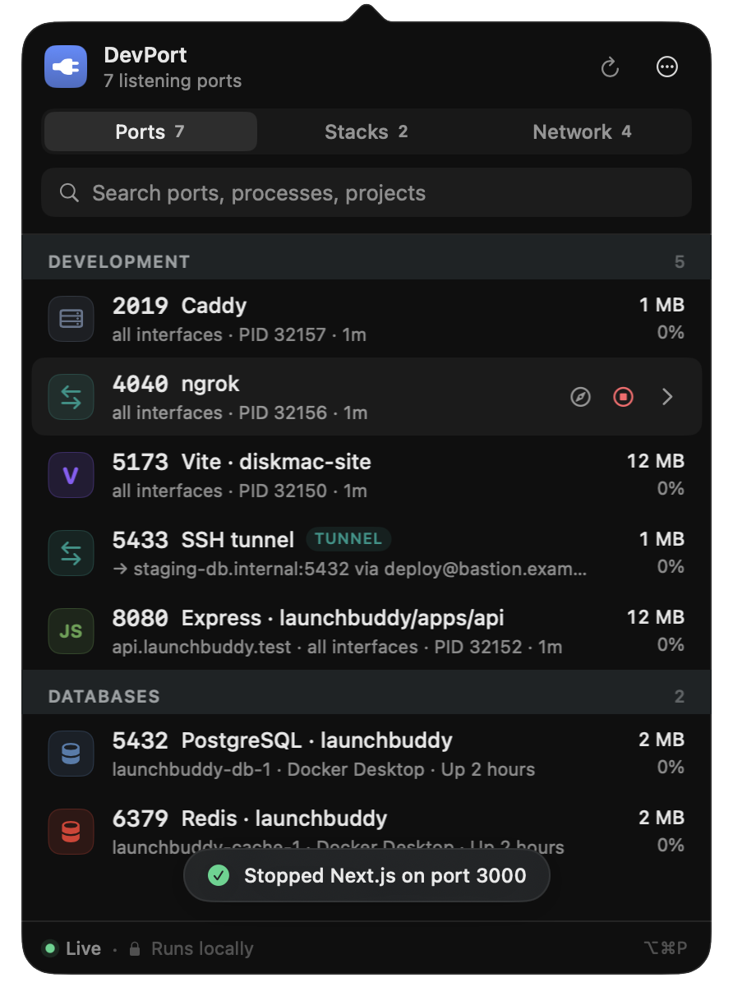Focus the search ports input field
Image resolution: width=733 pixels, height=996 pixels.
pos(366,193)
